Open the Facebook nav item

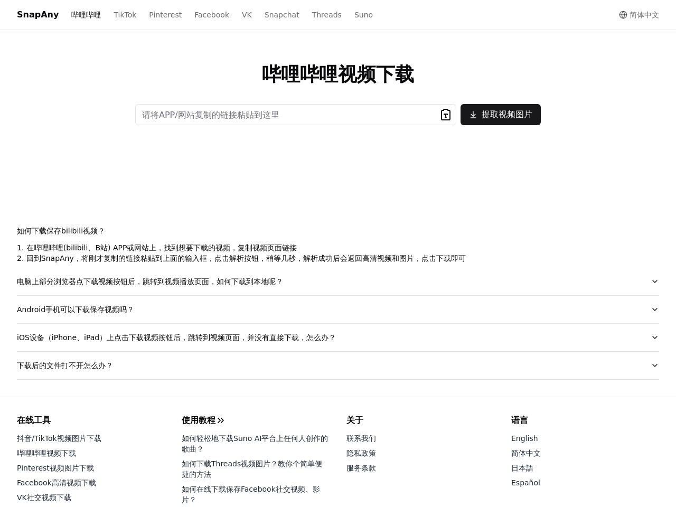(x=212, y=15)
